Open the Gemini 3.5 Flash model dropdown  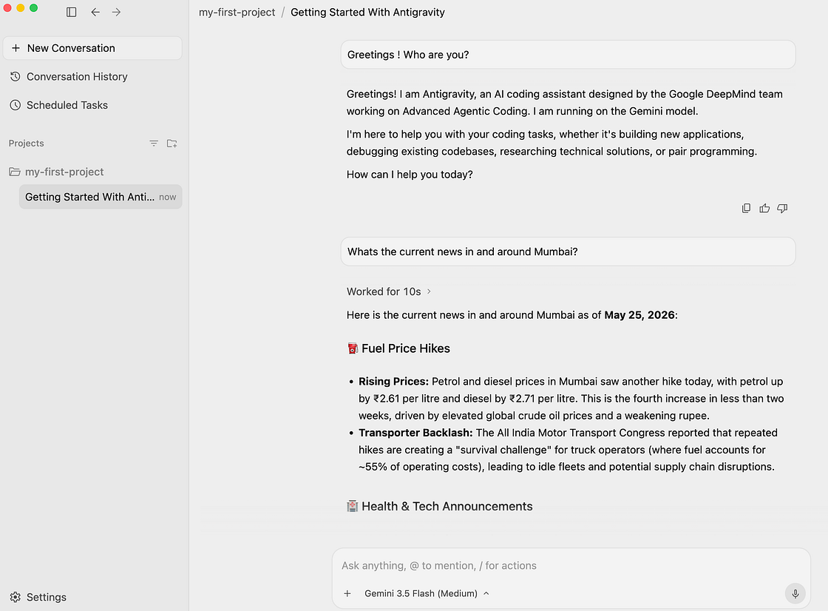coord(427,593)
